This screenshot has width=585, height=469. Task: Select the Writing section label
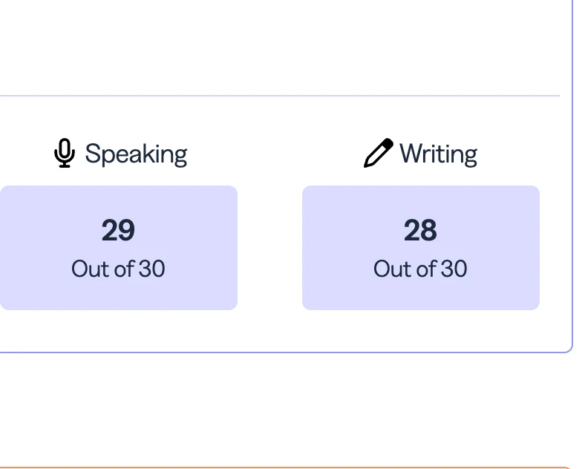point(438,154)
